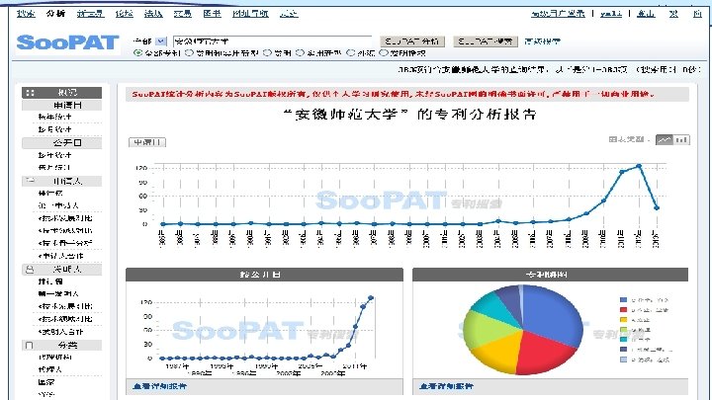Click in the patent search input field
This screenshot has height=400, width=712.
pos(273,41)
